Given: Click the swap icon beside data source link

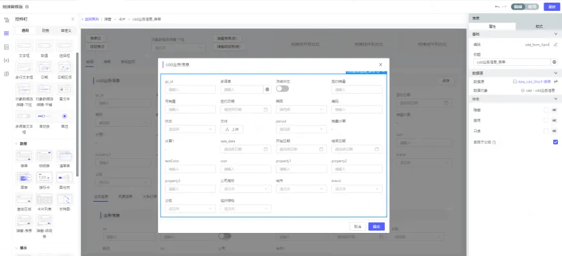Looking at the screenshot, I should [556, 81].
